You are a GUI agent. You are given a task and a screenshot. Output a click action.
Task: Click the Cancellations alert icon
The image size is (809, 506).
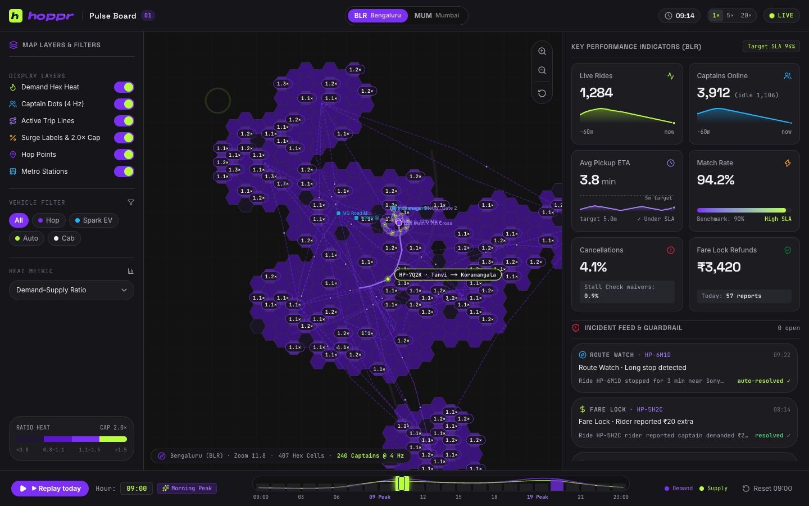click(x=670, y=250)
